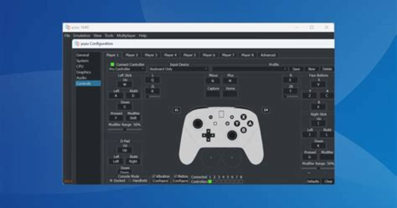
Task: Open the File menu
Action: (67, 36)
